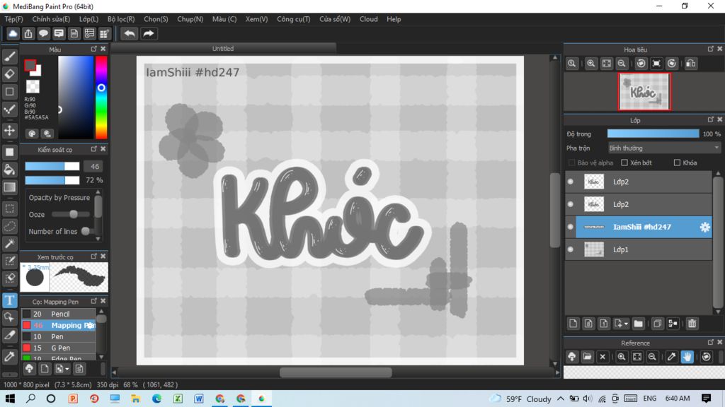725x407 pixels.
Task: Select the transparent color swatch
Action: tap(33, 86)
